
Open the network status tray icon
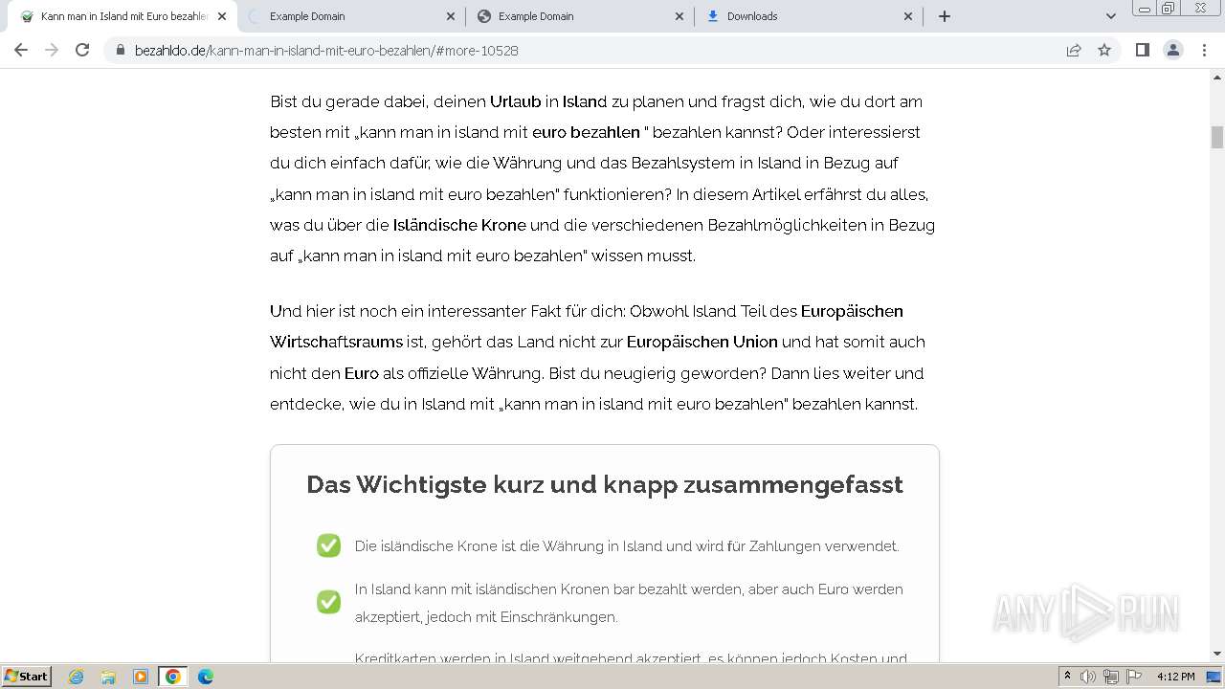(1111, 677)
